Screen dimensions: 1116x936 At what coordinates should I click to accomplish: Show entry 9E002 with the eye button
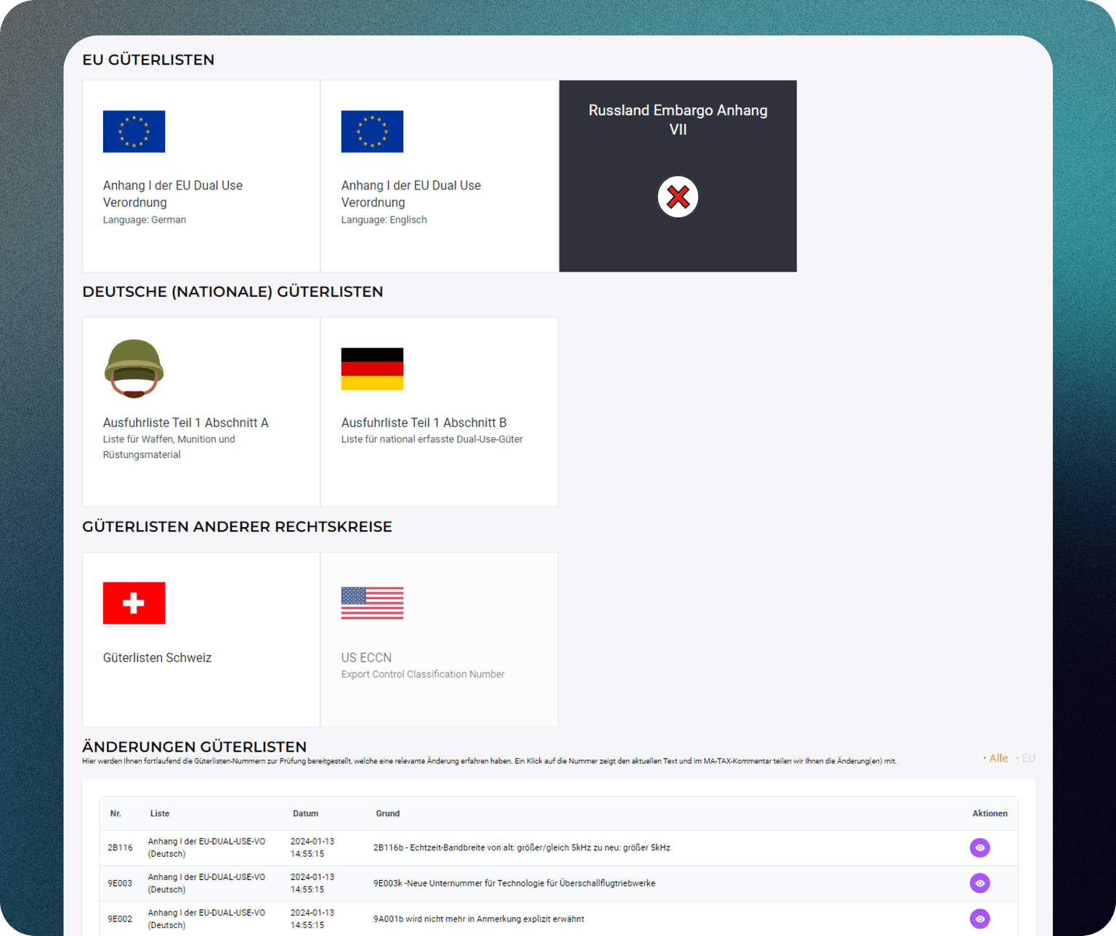pyautogui.click(x=979, y=919)
